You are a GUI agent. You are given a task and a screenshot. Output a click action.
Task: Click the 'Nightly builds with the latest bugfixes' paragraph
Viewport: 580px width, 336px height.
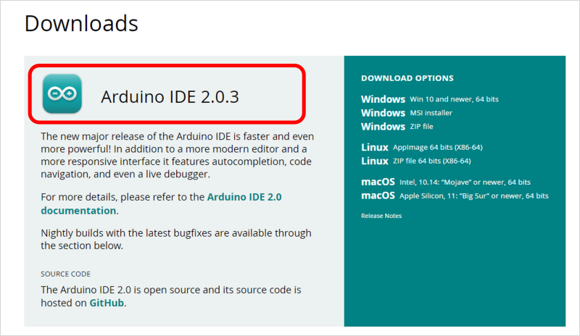(176, 239)
